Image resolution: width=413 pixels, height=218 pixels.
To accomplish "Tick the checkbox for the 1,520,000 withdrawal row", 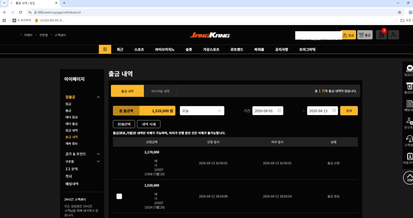I will [119, 196].
